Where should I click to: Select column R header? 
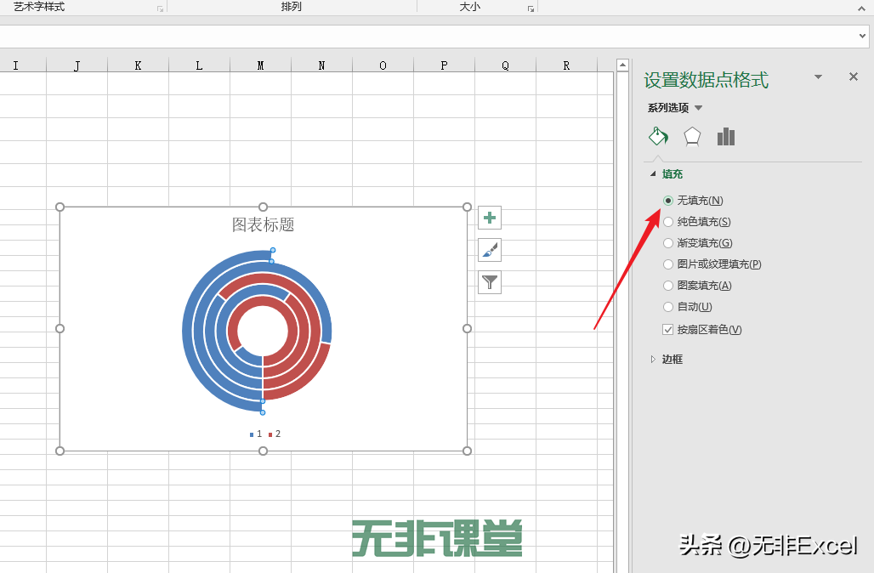[566, 65]
